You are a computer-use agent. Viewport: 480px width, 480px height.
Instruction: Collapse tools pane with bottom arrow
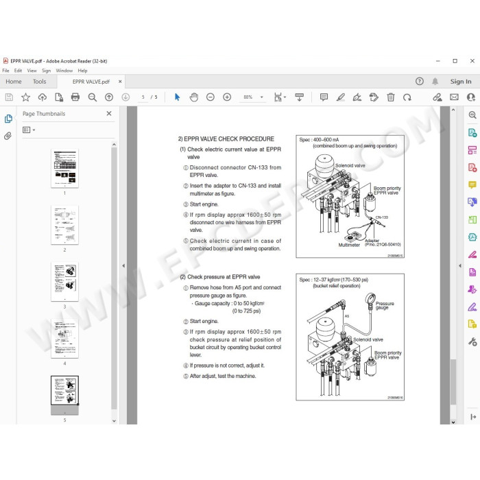[473, 417]
